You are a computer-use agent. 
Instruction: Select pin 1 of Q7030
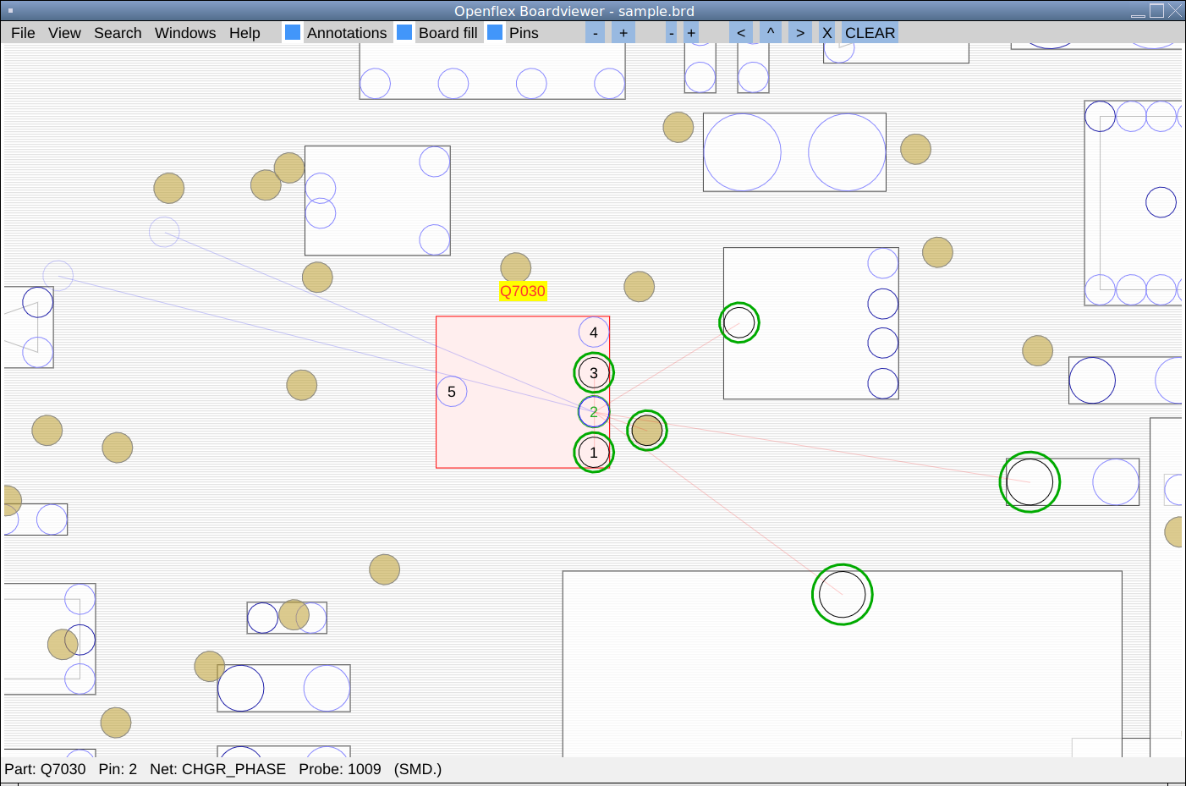coord(594,453)
